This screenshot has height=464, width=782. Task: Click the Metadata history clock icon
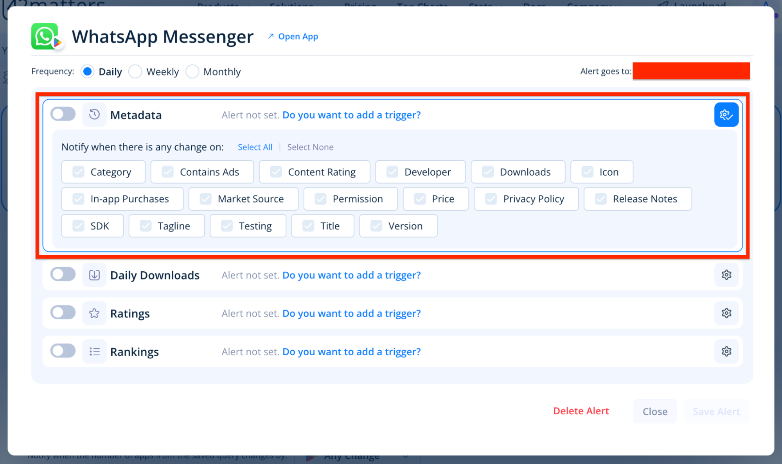click(x=94, y=115)
